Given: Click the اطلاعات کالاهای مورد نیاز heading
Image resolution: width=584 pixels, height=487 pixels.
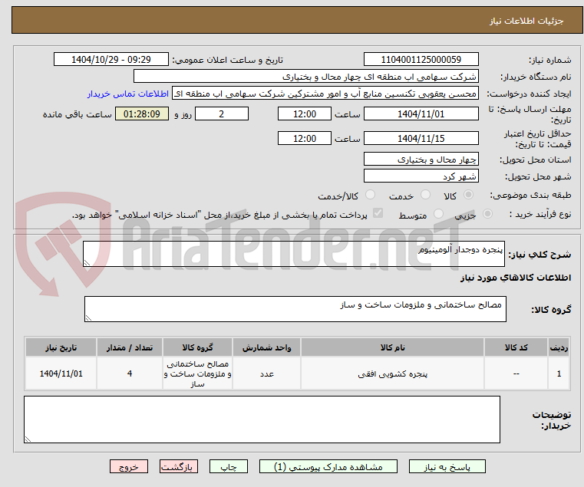Looking at the screenshot, I should (x=516, y=278).
